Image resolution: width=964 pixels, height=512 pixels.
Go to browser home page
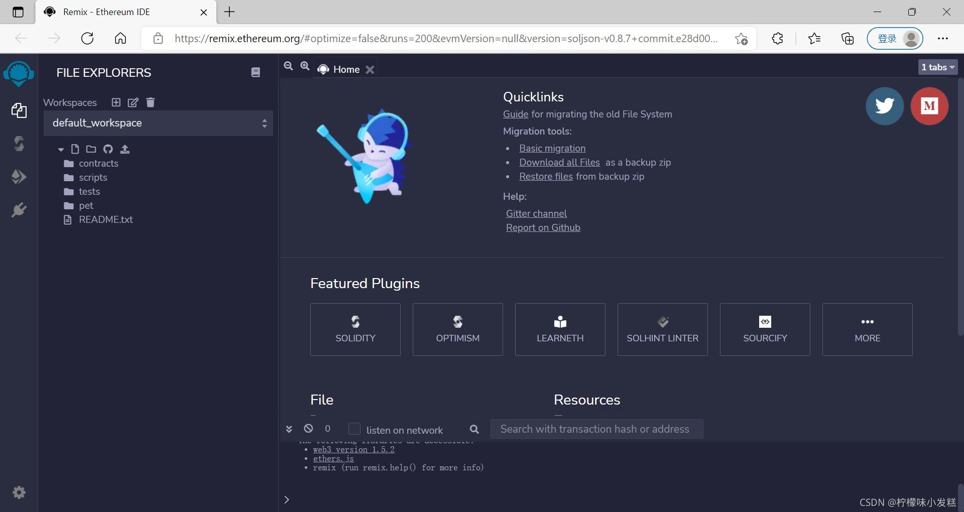point(120,38)
